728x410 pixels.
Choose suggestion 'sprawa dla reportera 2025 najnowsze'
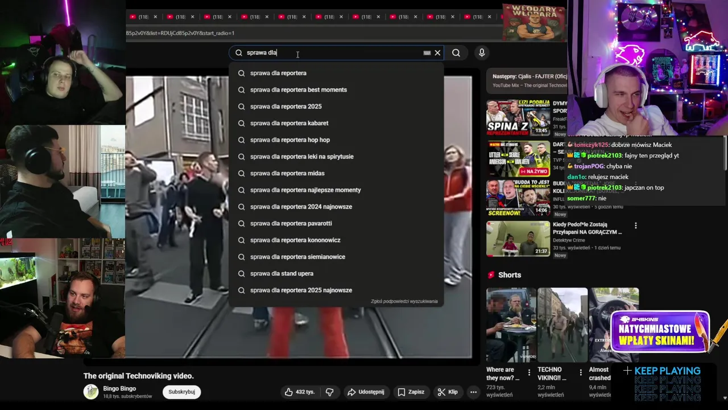point(336,290)
